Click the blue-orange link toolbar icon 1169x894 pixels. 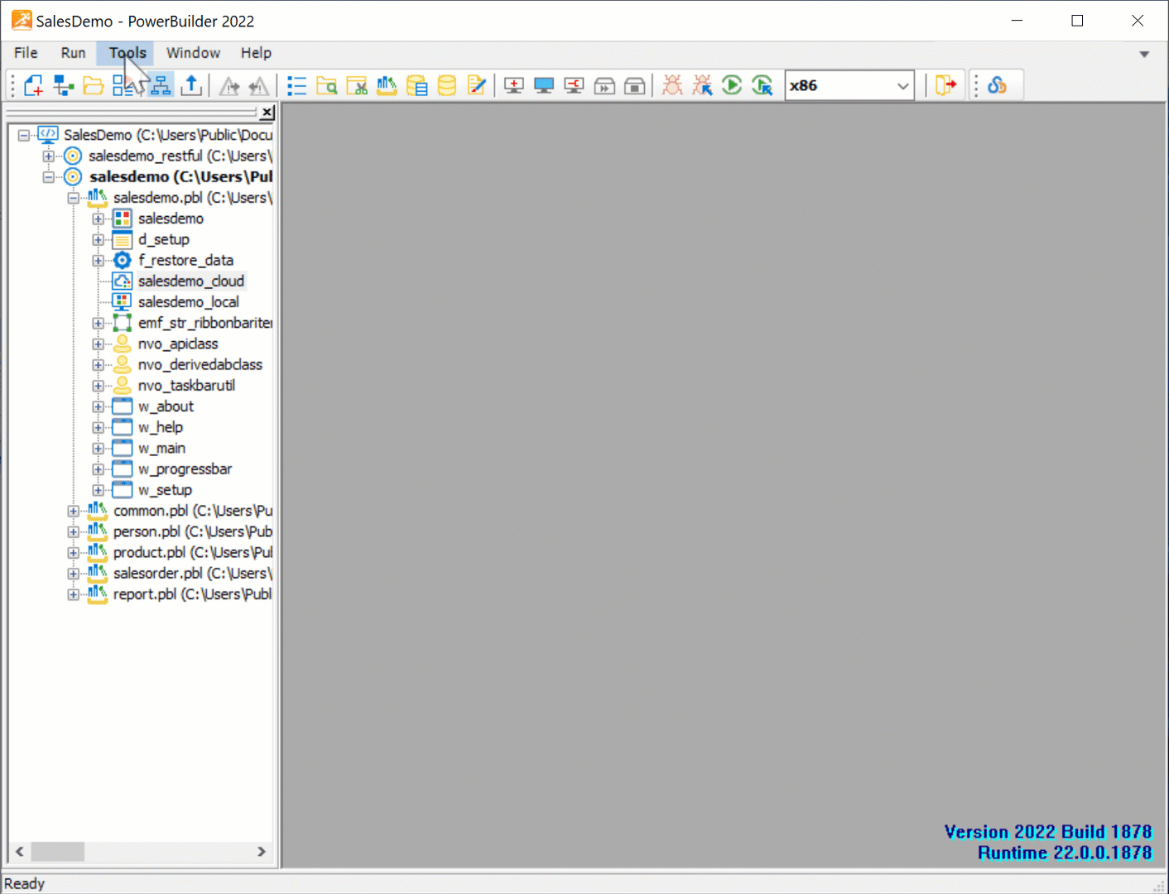(x=998, y=85)
